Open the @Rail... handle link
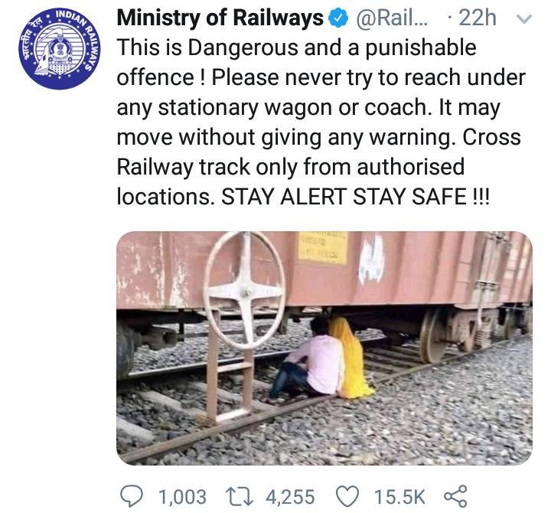This screenshot has height=513, width=551. (393, 18)
